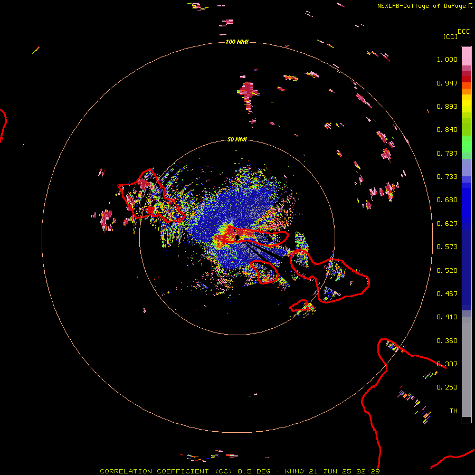Click the 0.947 legend value
475x475 pixels.
tap(447, 83)
